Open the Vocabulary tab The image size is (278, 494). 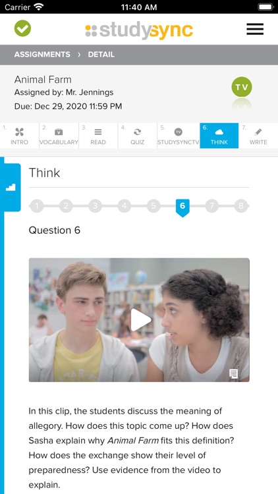(59, 136)
